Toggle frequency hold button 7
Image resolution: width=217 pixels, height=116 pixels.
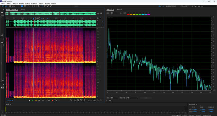point(146,13)
